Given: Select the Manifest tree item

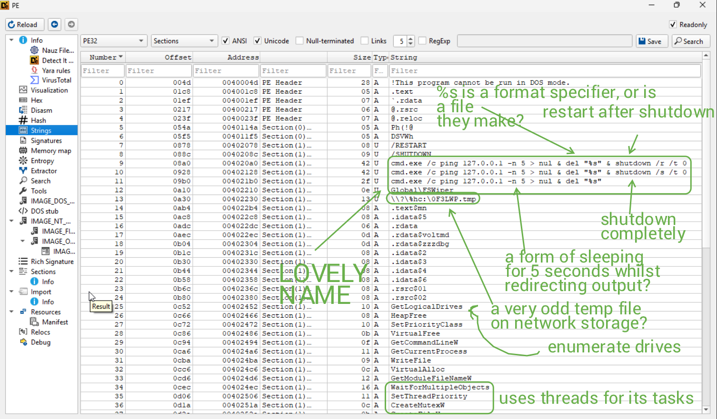Looking at the screenshot, I should (x=55, y=322).
